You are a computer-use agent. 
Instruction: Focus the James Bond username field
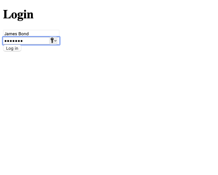click(31, 33)
